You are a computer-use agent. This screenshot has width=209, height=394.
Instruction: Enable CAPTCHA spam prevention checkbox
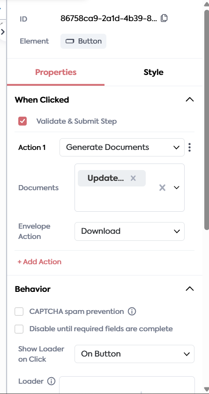19,312
